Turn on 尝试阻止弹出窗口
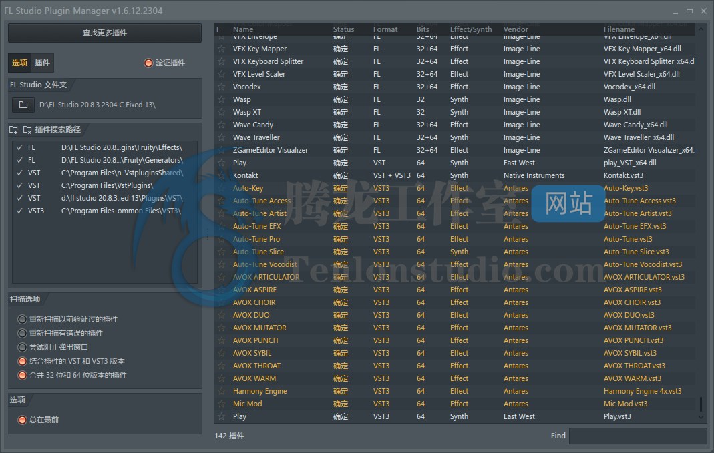714x453 pixels. click(x=22, y=347)
